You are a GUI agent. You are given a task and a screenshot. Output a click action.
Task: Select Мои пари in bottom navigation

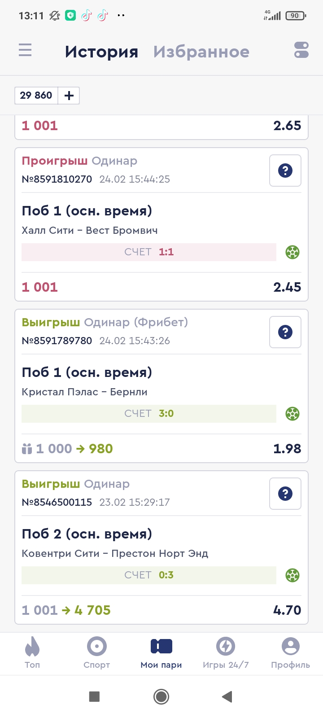(x=161, y=653)
